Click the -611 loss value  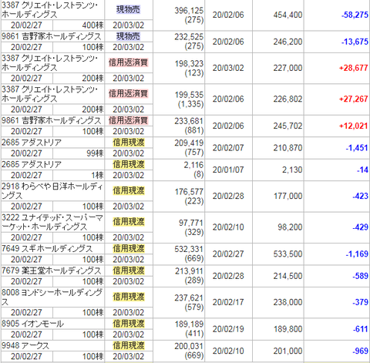(x=360, y=329)
